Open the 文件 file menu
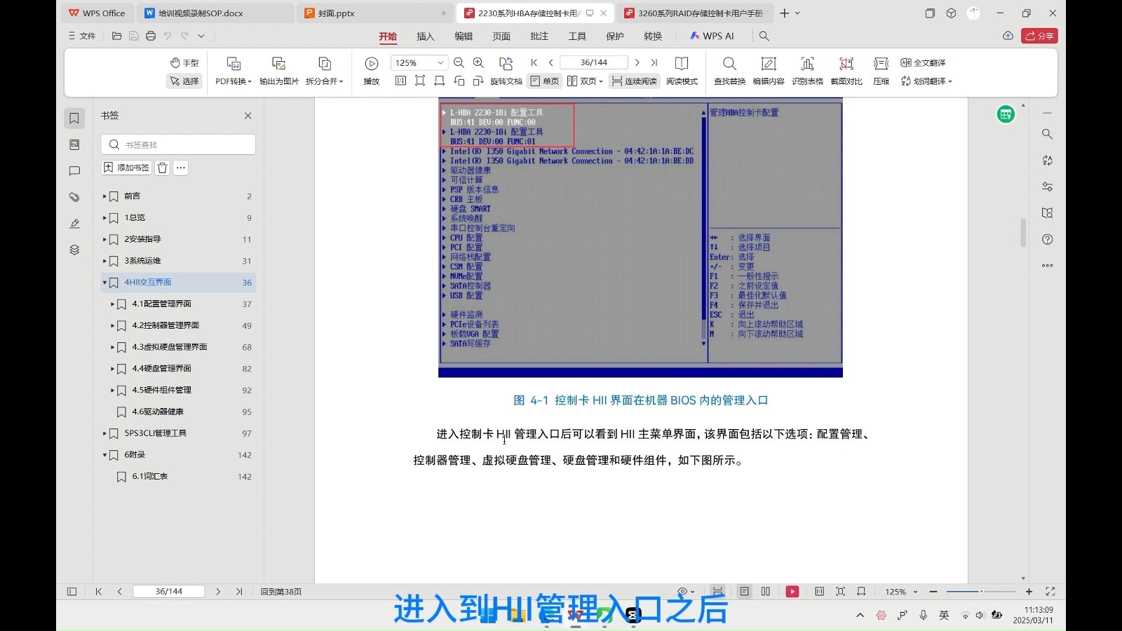Viewport: 1122px width, 631px height. pos(82,36)
